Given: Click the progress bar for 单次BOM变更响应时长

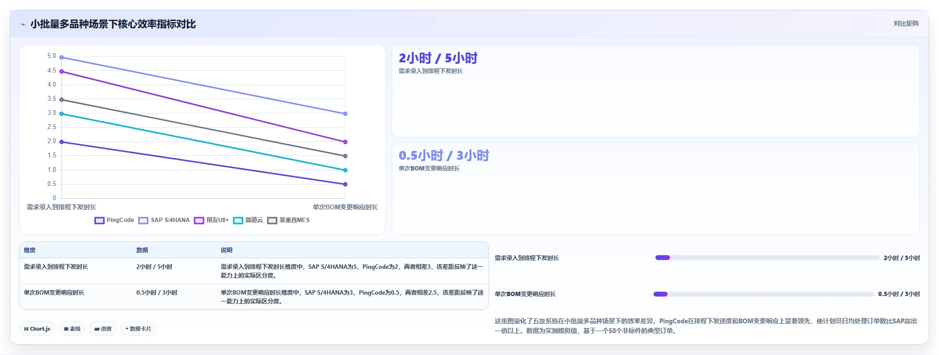Looking at the screenshot, I should 764,294.
